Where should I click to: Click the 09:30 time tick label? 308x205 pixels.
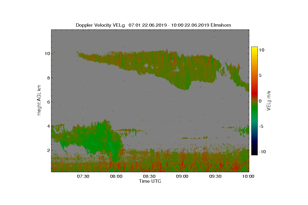click(215, 176)
